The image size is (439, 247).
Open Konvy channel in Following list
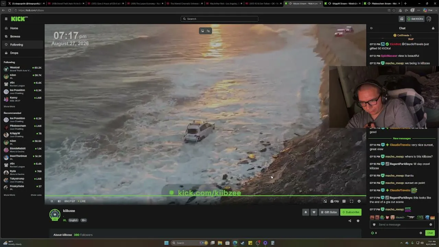point(22,99)
